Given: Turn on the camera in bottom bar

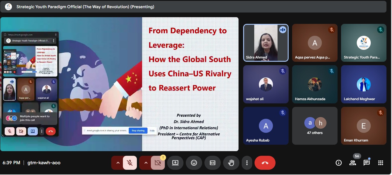Looking at the screenshot, I should point(158,163).
